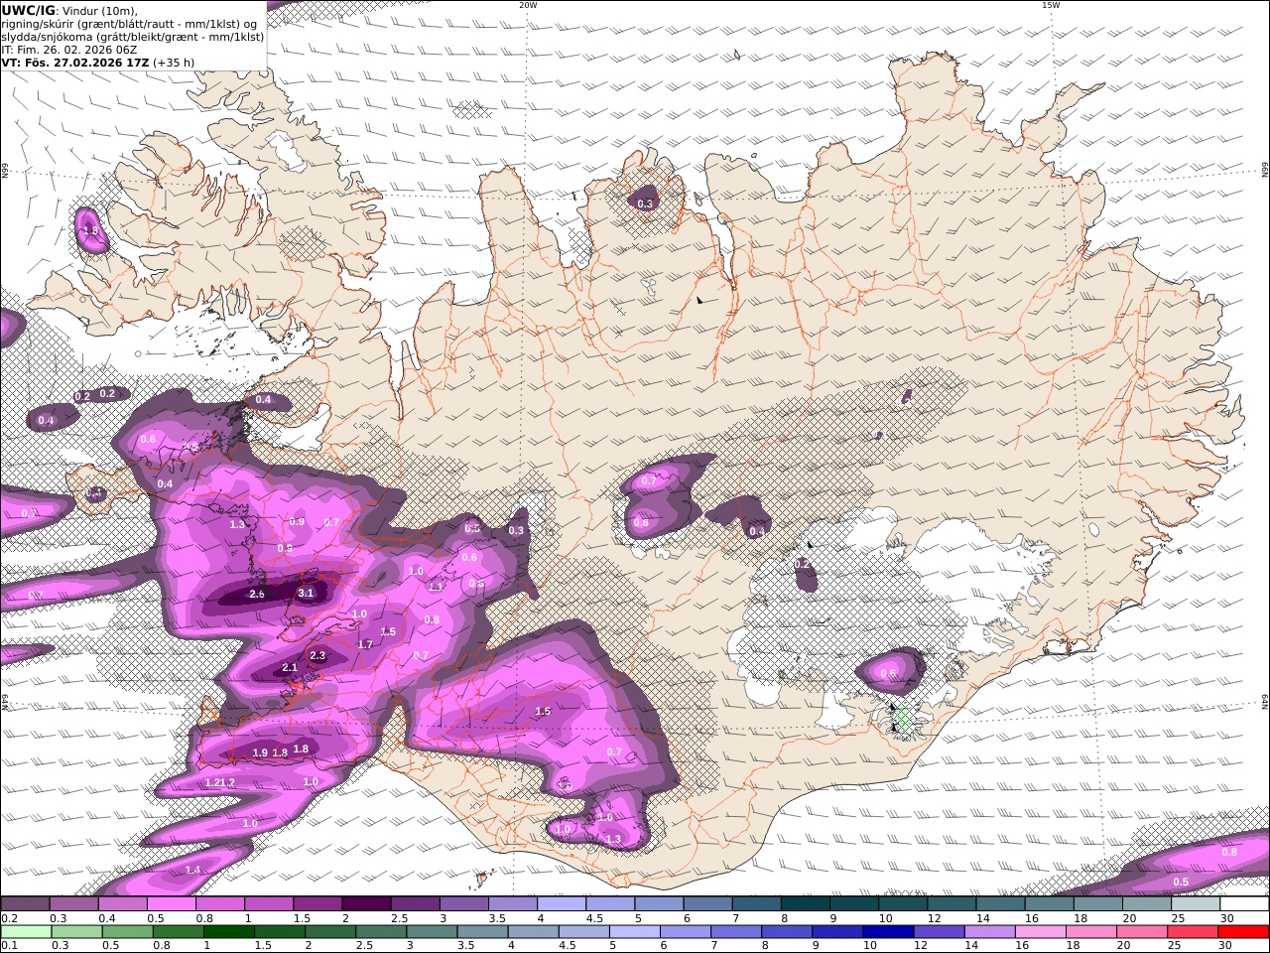Click the bright pink swatch labeled 0.5, upper legend
This screenshot has width=1270, height=953.
(171, 904)
